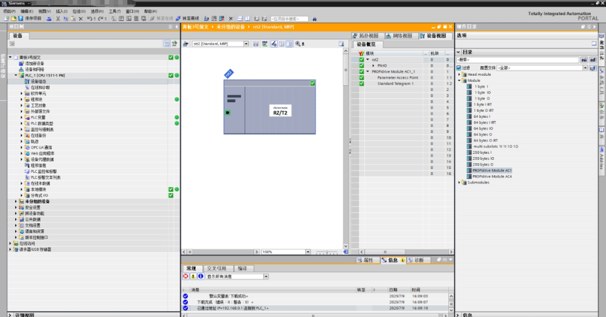Collapse the Module catalog folder
Screen dimensions: 606x317
click(x=460, y=80)
